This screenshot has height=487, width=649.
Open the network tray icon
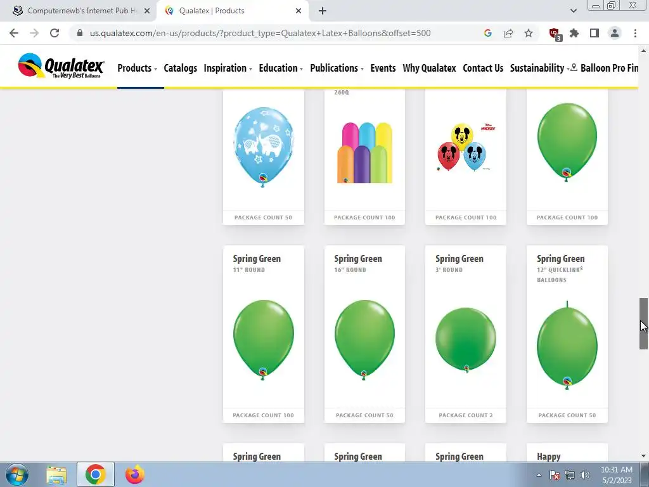(x=570, y=475)
